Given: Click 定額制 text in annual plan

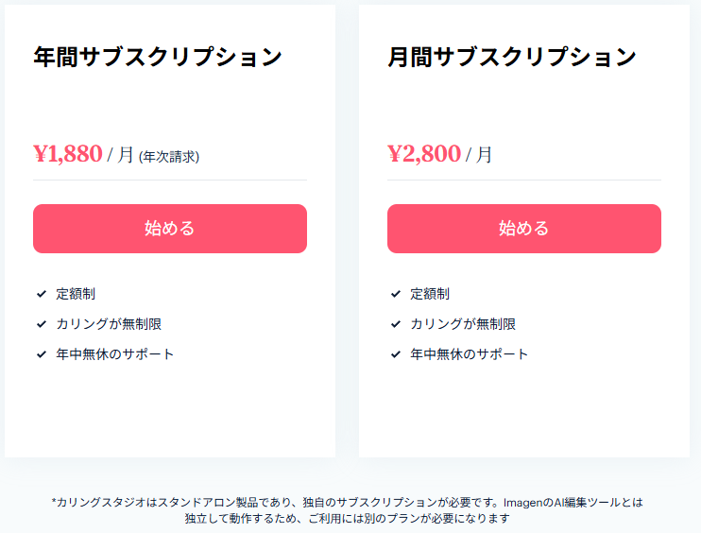Looking at the screenshot, I should [x=76, y=294].
